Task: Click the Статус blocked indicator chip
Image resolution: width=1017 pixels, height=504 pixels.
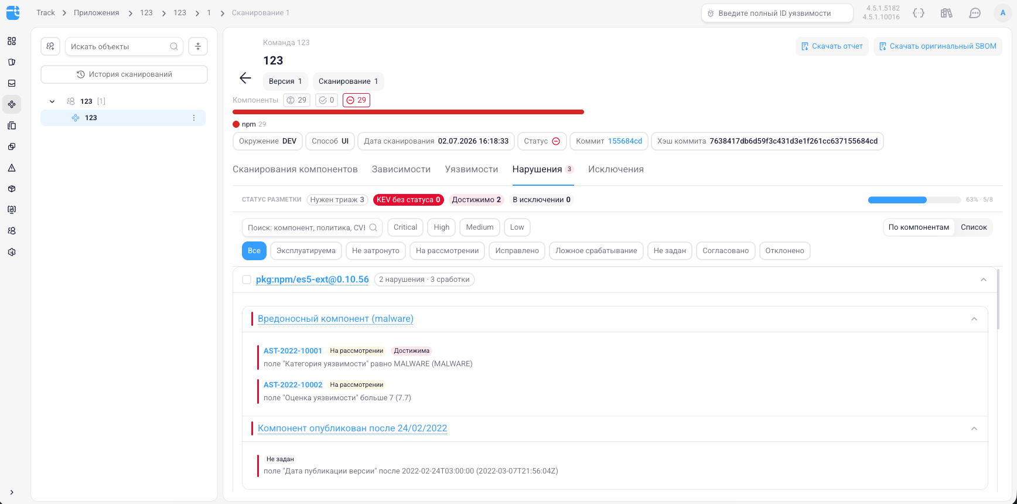Action: pyautogui.click(x=542, y=141)
